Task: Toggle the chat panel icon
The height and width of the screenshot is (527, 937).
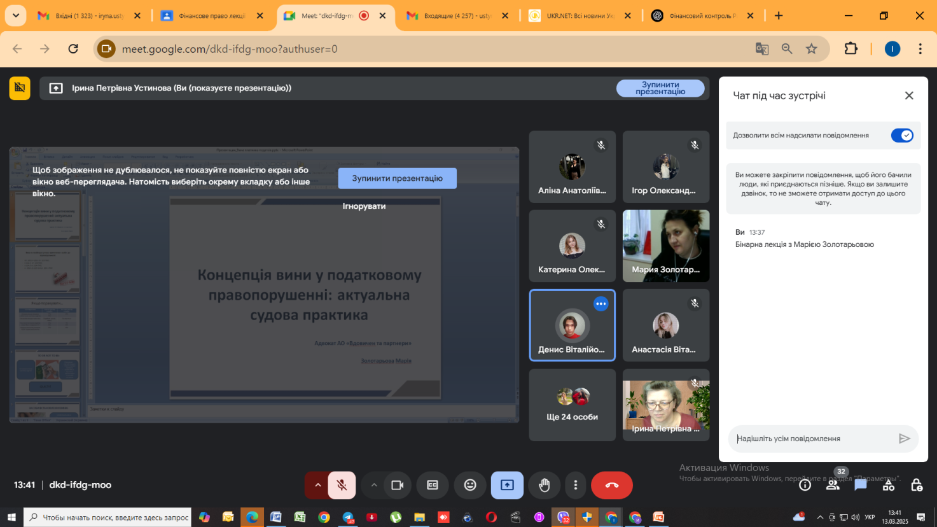Action: 861,485
